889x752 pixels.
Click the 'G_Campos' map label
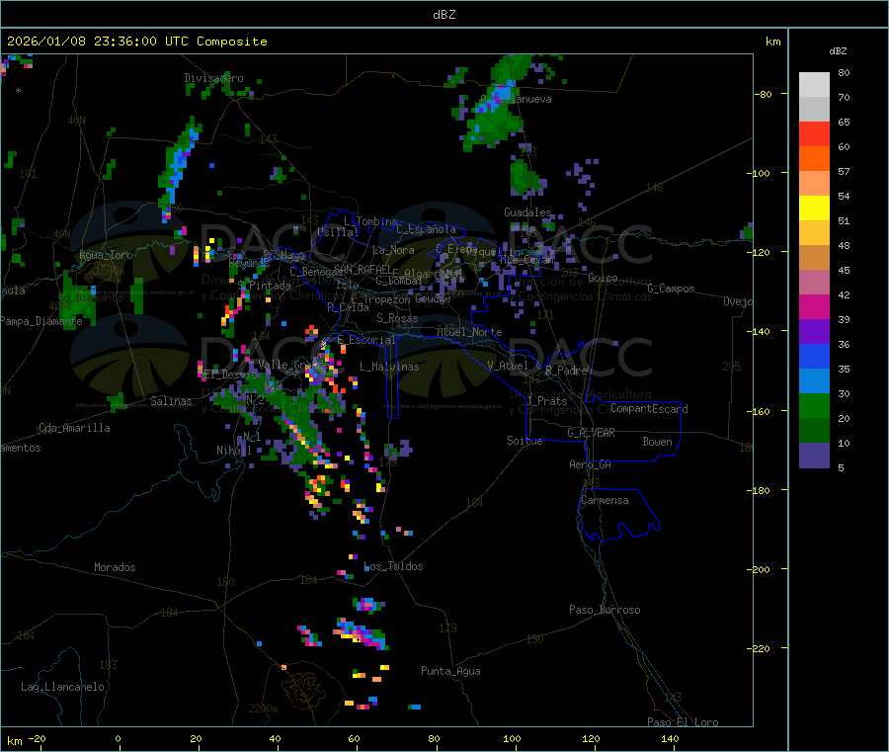(671, 289)
